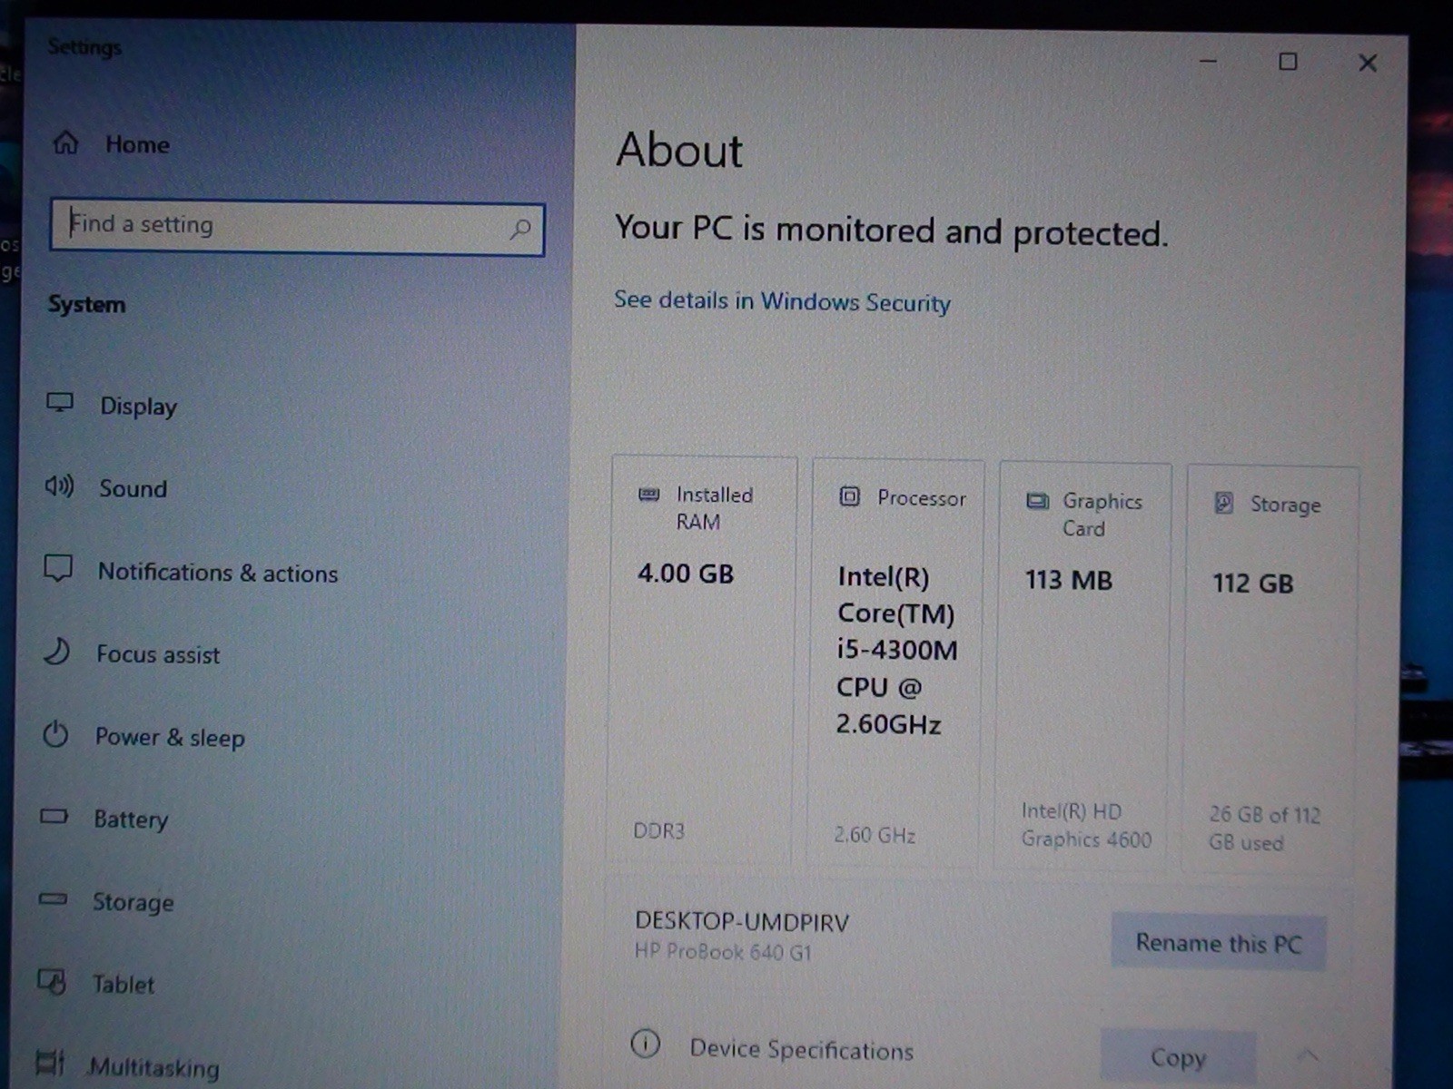
Task: Select the 112 GB storage value
Action: 1253,583
